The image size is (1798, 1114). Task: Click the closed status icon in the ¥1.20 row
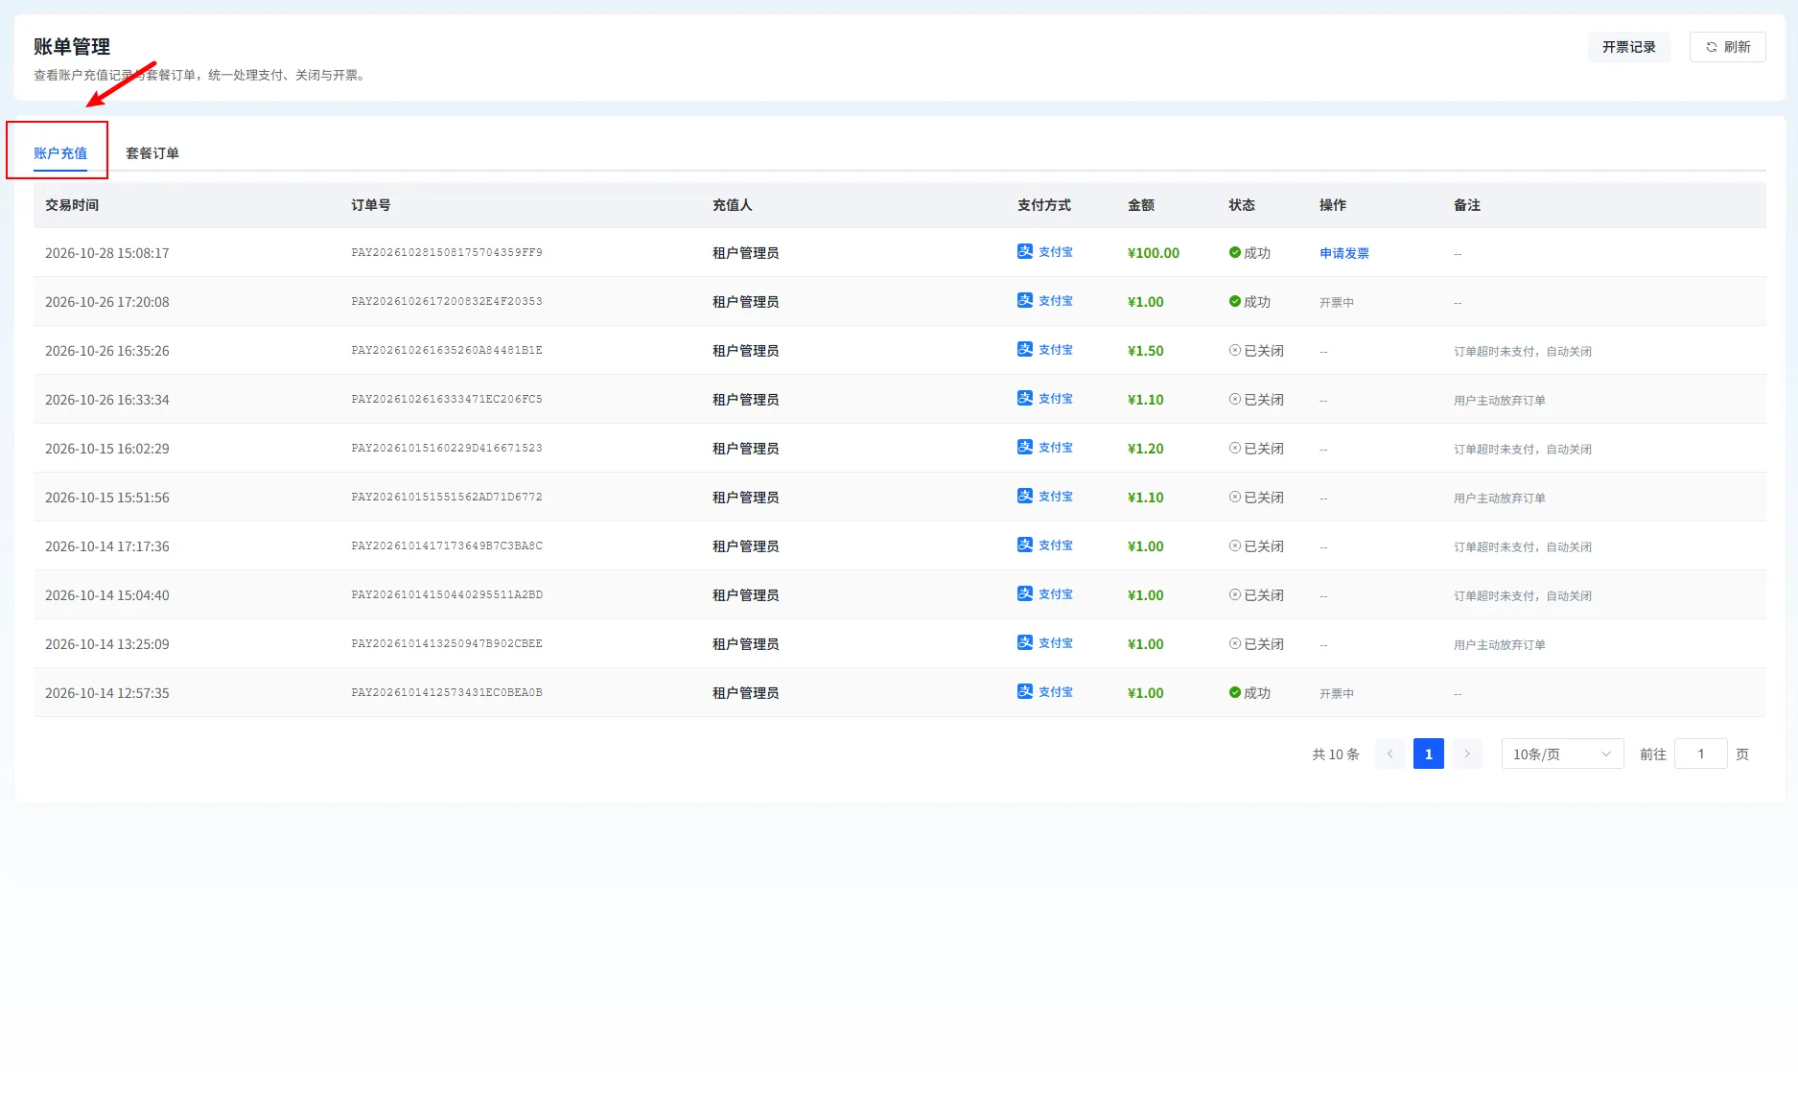point(1235,449)
